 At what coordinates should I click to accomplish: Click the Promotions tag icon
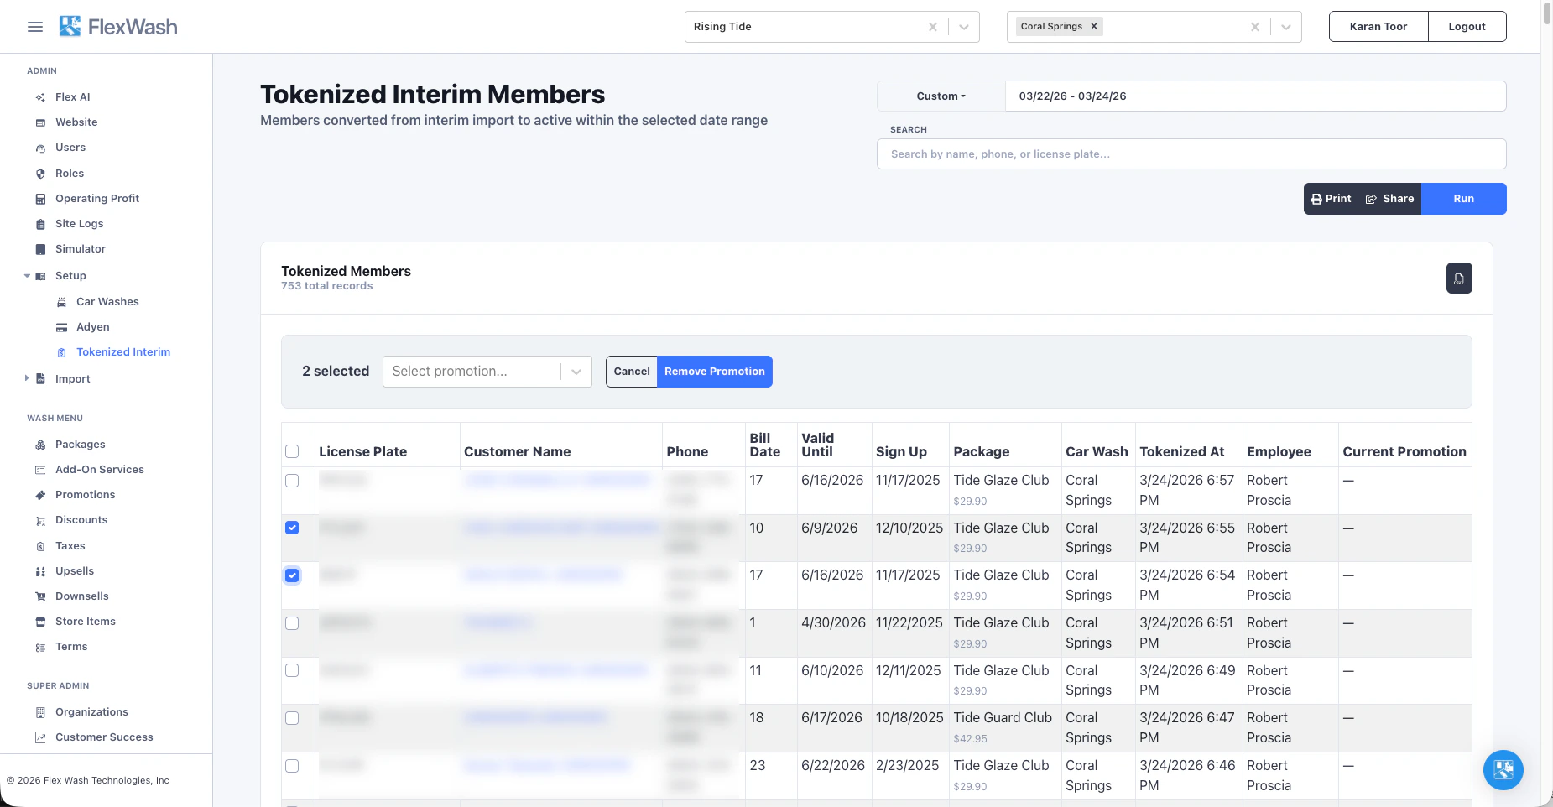[x=40, y=495]
